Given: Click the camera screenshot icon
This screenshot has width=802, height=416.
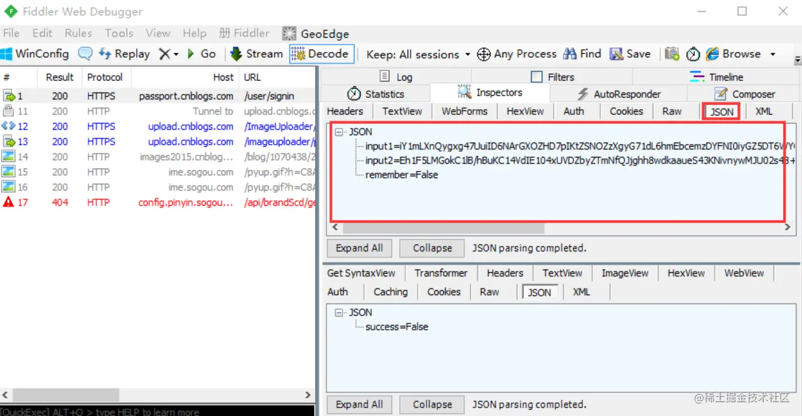Looking at the screenshot, I should click(x=673, y=54).
